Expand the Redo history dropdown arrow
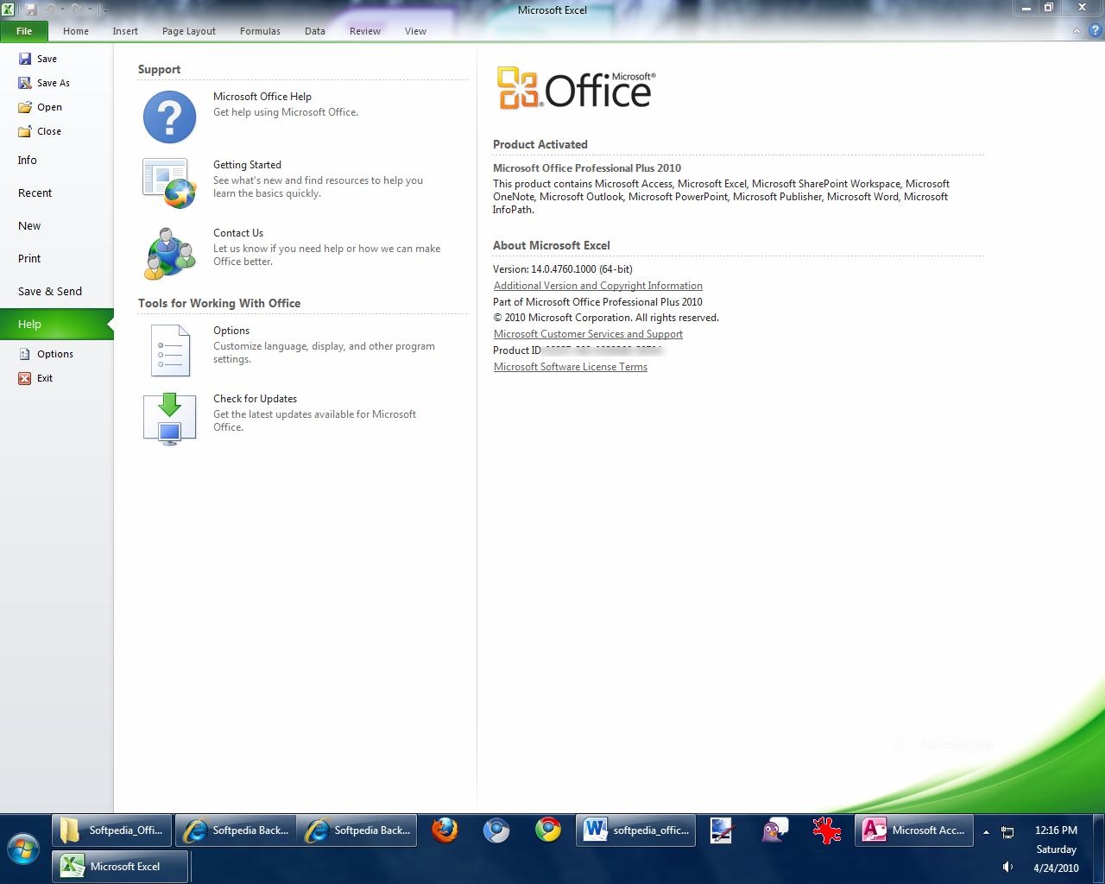The height and width of the screenshot is (884, 1105). tap(89, 10)
